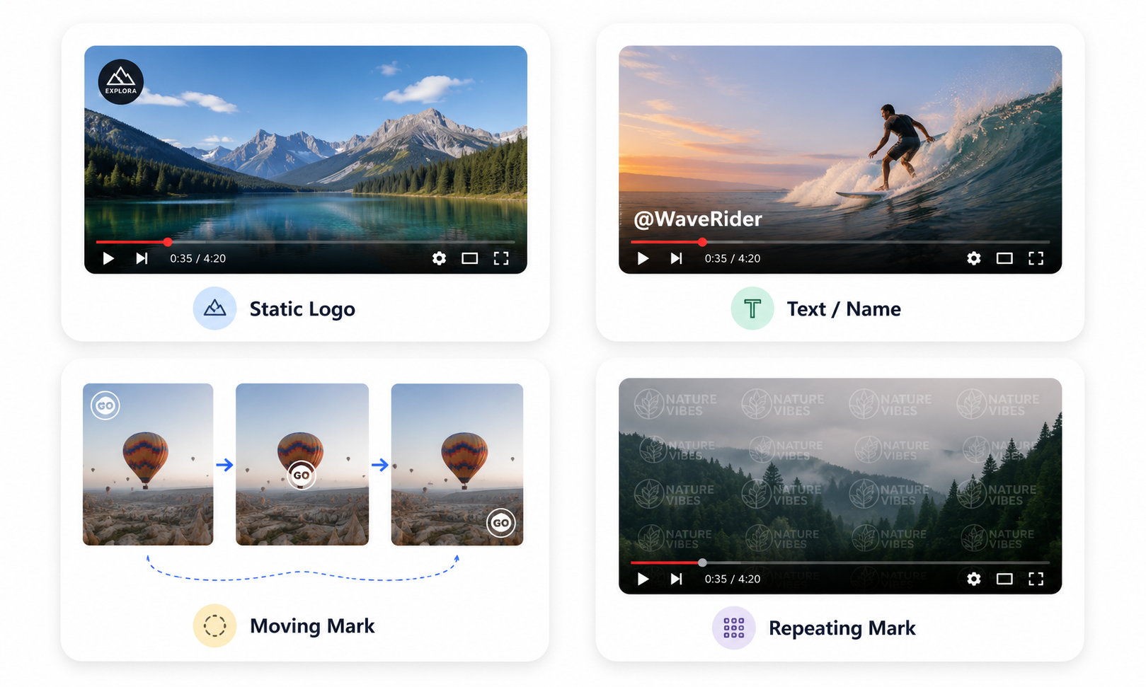
Task: Enter fullscreen in surfer video player
Action: coord(1036,258)
